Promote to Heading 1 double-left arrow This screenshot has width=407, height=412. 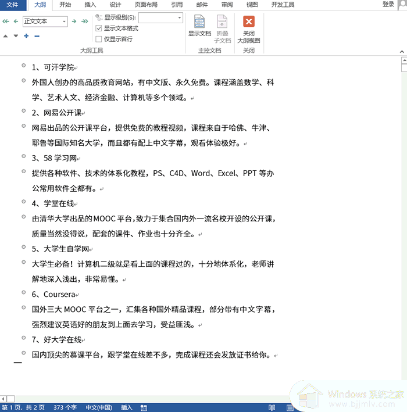click(x=5, y=22)
